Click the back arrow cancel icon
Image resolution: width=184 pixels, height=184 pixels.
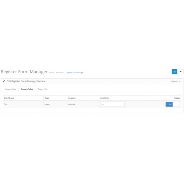[181, 72]
